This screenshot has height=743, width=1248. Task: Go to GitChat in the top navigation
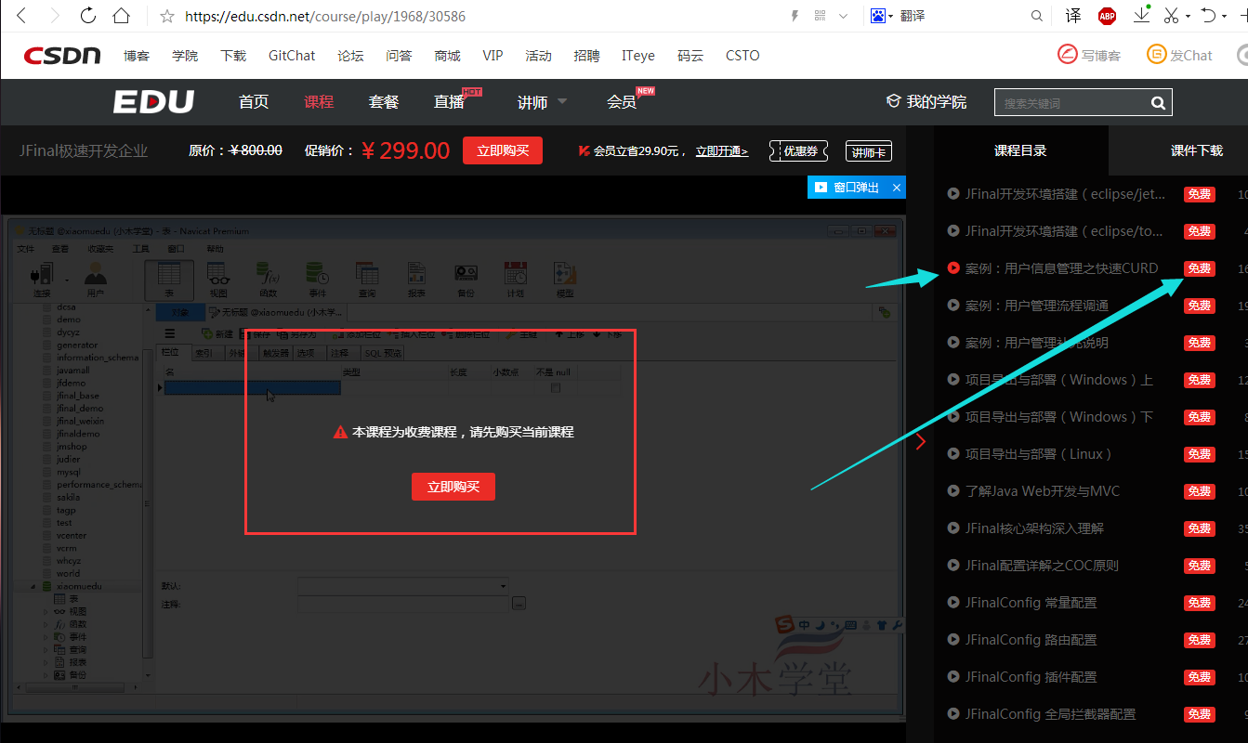coord(292,56)
